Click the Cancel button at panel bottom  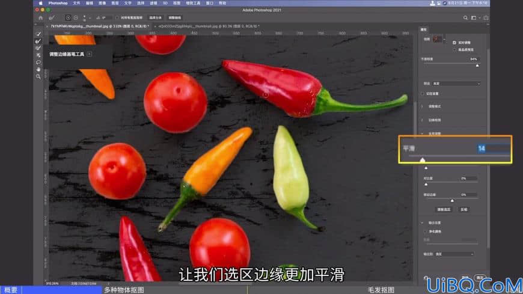point(466,277)
